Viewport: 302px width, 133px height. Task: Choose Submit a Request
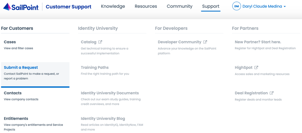tap(21, 67)
